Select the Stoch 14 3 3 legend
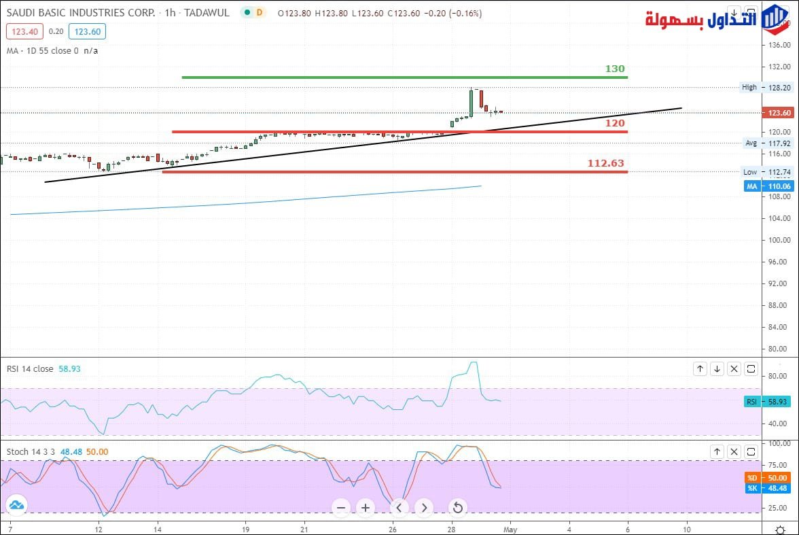Image resolution: width=799 pixels, height=535 pixels. 31,452
